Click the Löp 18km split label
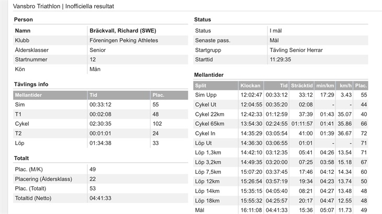The height and width of the screenshot is (214, 382). click(208, 200)
